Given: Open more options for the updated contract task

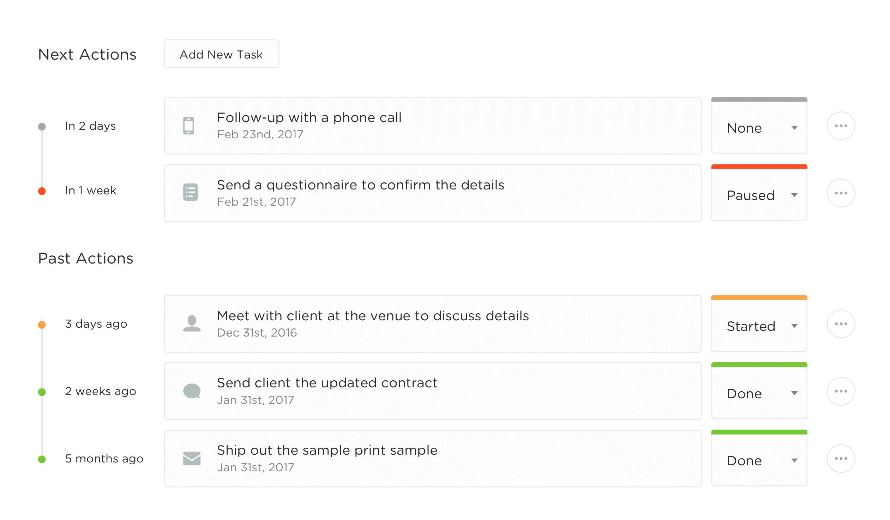Looking at the screenshot, I should click(x=841, y=392).
